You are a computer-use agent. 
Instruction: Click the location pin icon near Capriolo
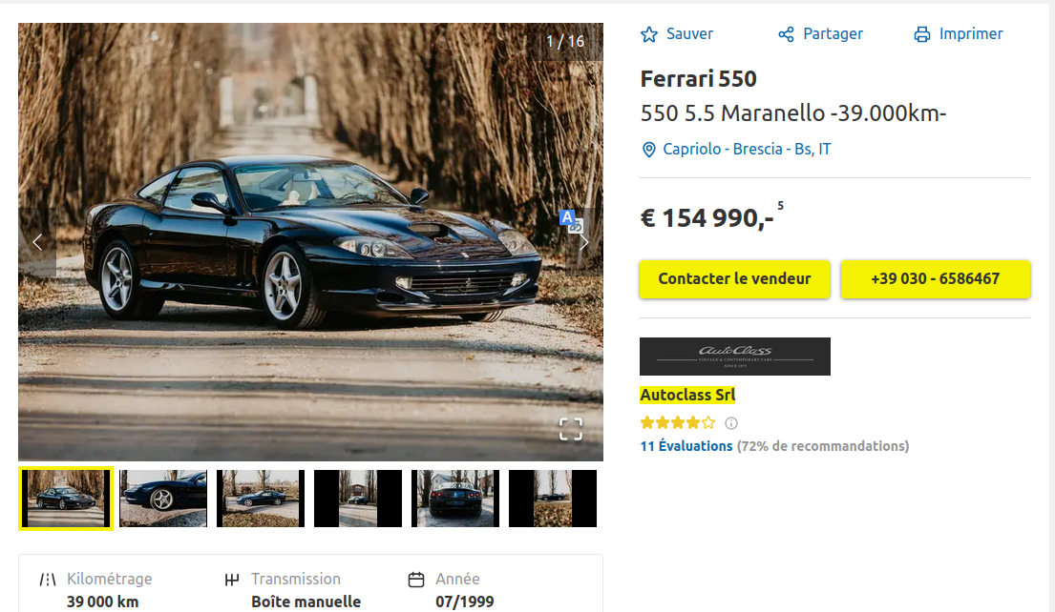(x=648, y=150)
